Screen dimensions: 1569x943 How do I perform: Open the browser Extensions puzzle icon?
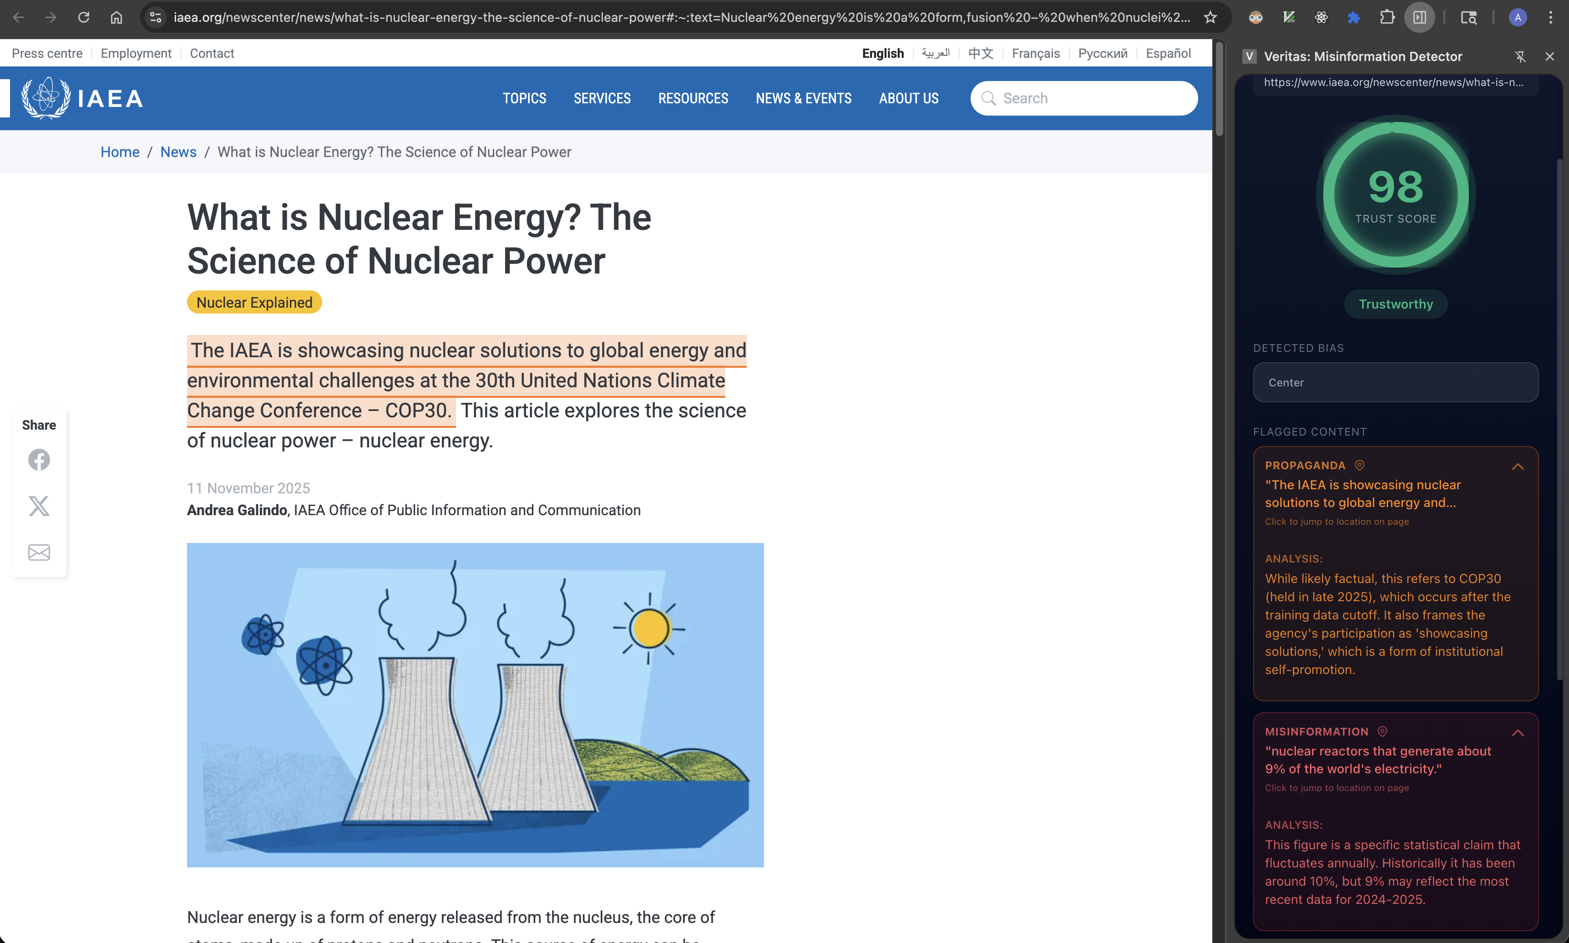coord(1387,17)
